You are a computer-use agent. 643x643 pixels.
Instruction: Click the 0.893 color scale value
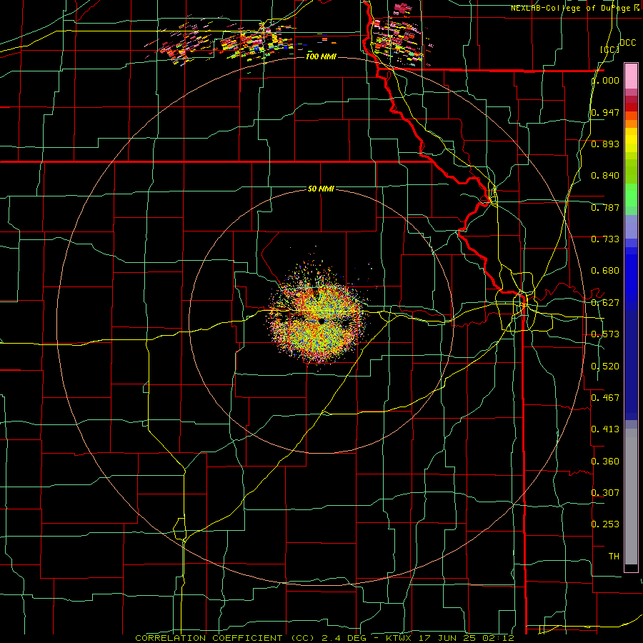click(x=605, y=144)
